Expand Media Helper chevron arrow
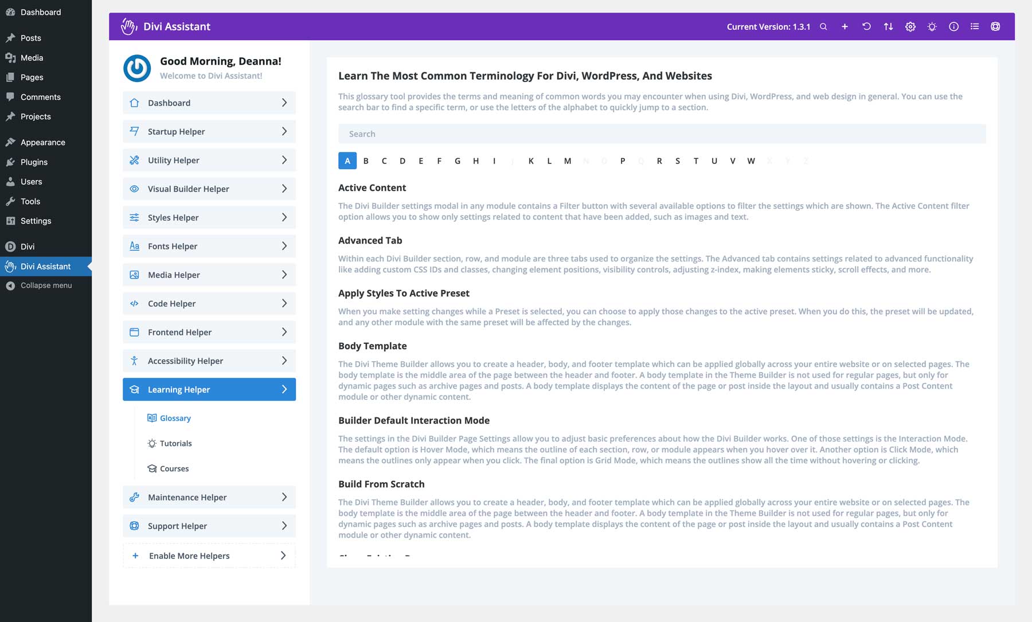Screen dimensions: 1032x622 284,275
